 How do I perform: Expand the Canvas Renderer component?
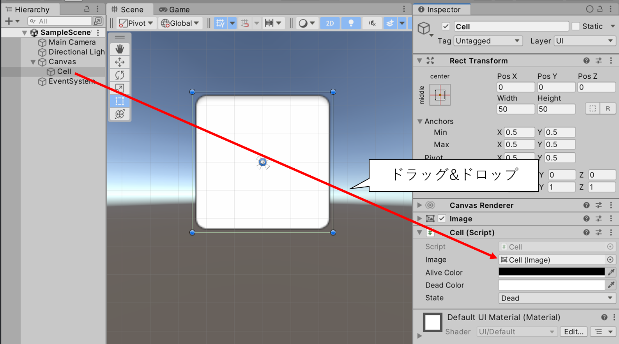click(x=419, y=205)
